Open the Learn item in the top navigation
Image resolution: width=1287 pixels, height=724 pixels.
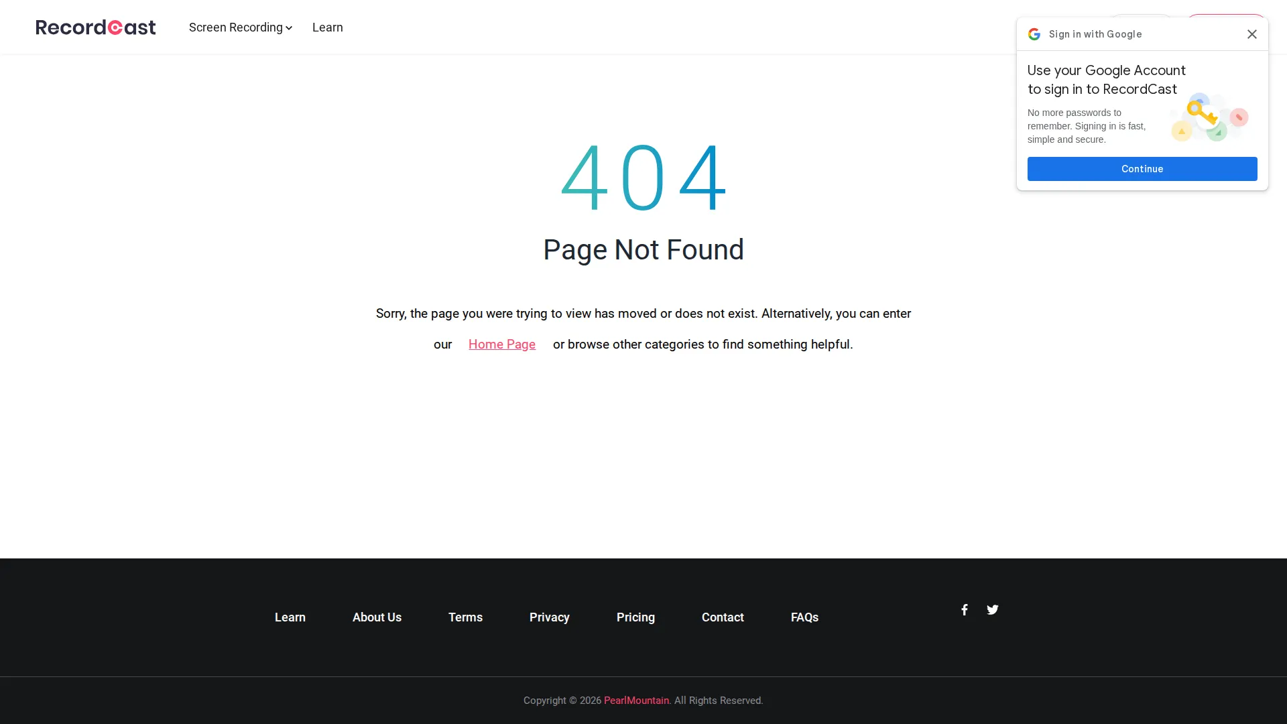[x=327, y=27]
